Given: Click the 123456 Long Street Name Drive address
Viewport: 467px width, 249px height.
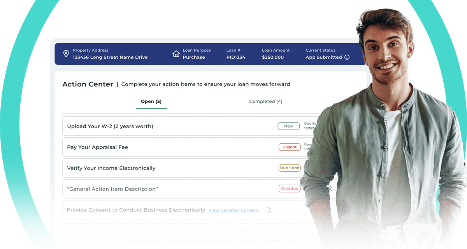Looking at the screenshot, I should pyautogui.click(x=110, y=57).
